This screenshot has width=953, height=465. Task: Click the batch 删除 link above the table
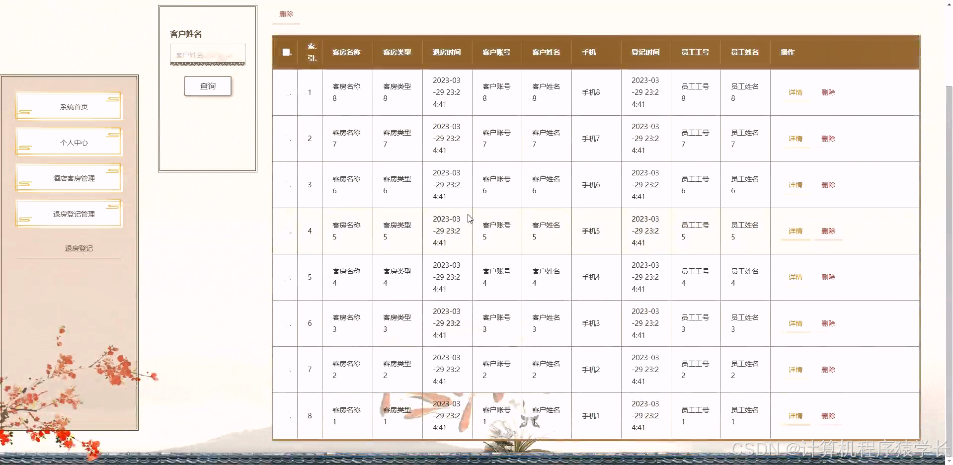tap(286, 14)
